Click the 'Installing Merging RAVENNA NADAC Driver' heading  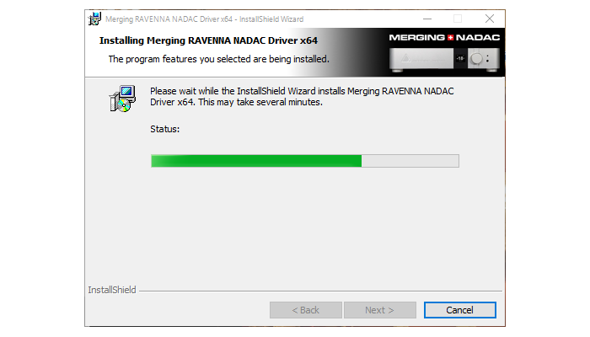tap(208, 40)
